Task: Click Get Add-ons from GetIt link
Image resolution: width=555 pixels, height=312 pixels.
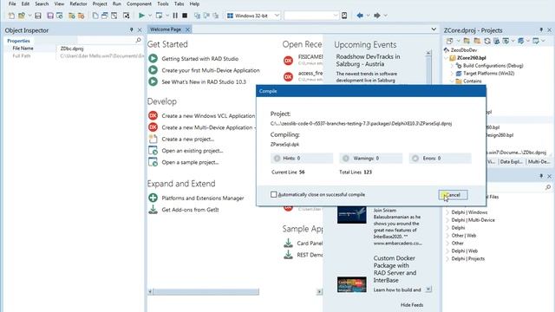Action: tap(190, 210)
